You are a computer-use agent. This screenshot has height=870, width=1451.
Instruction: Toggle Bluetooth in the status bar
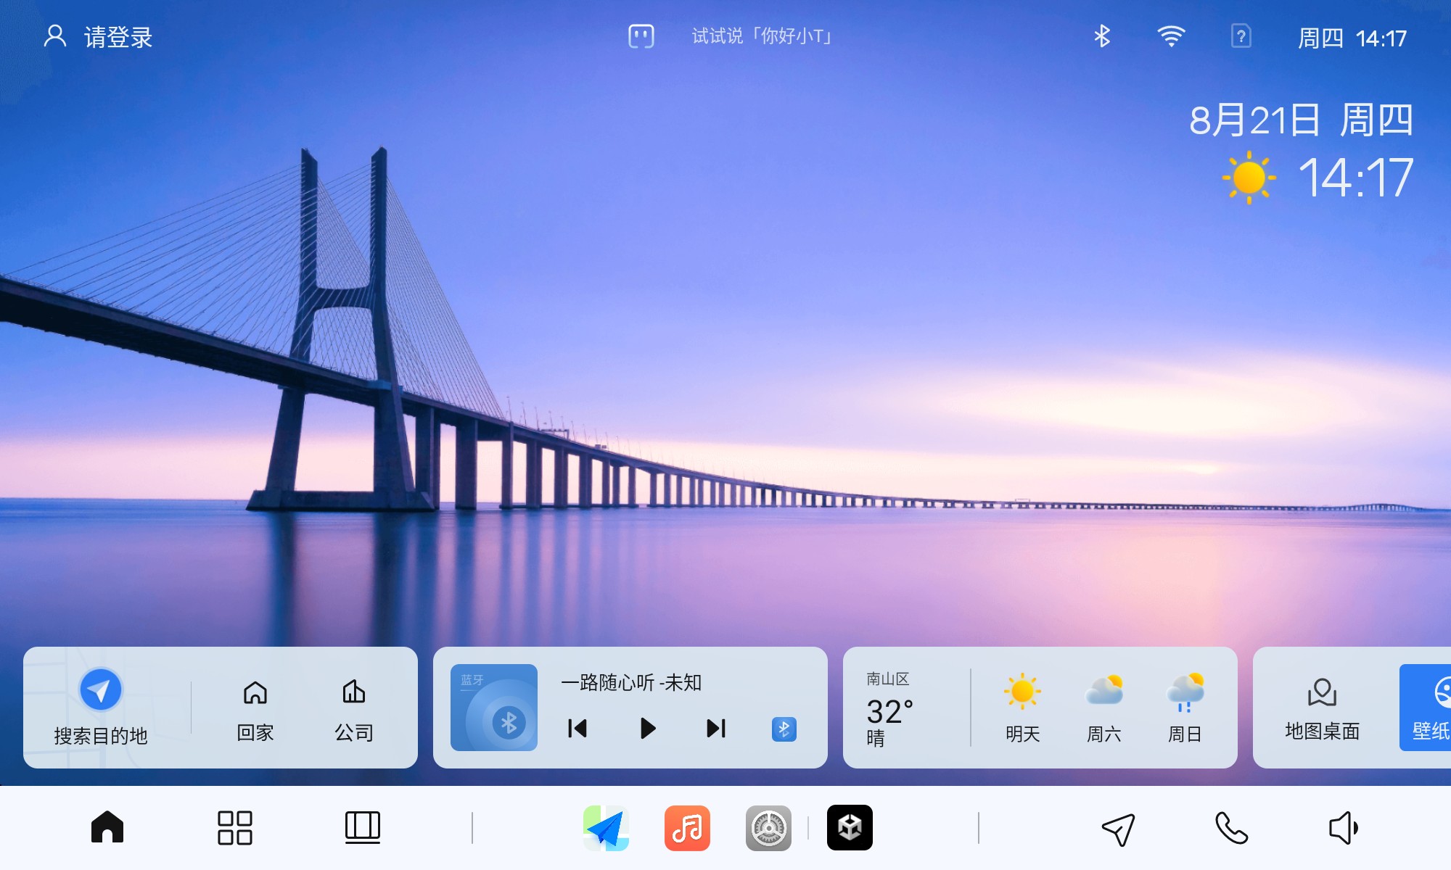pyautogui.click(x=1102, y=36)
